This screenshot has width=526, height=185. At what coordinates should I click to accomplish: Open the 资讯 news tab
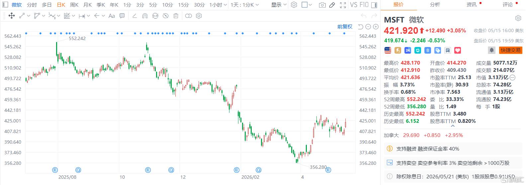471,4
